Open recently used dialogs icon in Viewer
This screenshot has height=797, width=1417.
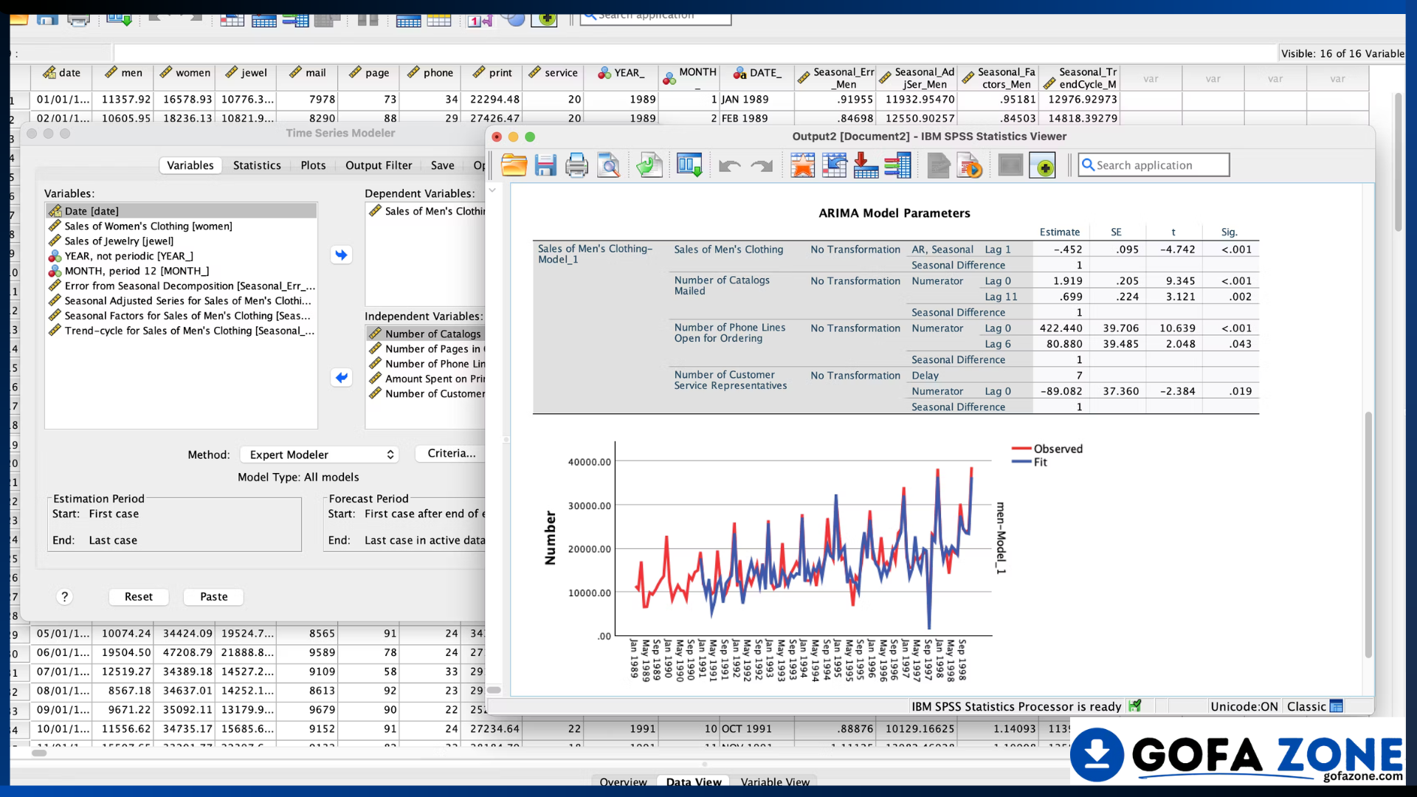689,165
